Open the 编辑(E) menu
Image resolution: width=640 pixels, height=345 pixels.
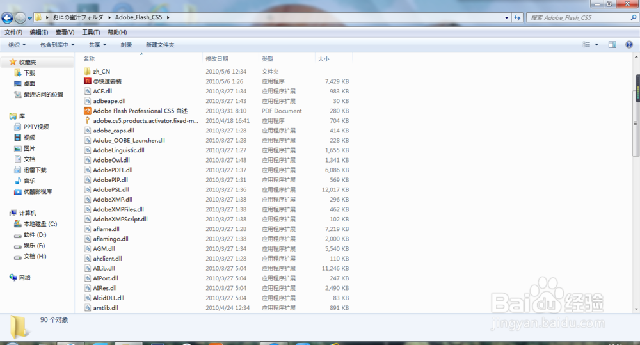tap(39, 32)
